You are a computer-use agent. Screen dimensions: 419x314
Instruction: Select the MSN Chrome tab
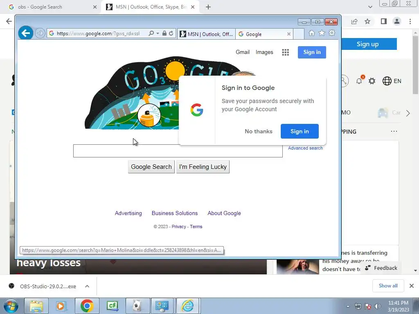(150, 7)
